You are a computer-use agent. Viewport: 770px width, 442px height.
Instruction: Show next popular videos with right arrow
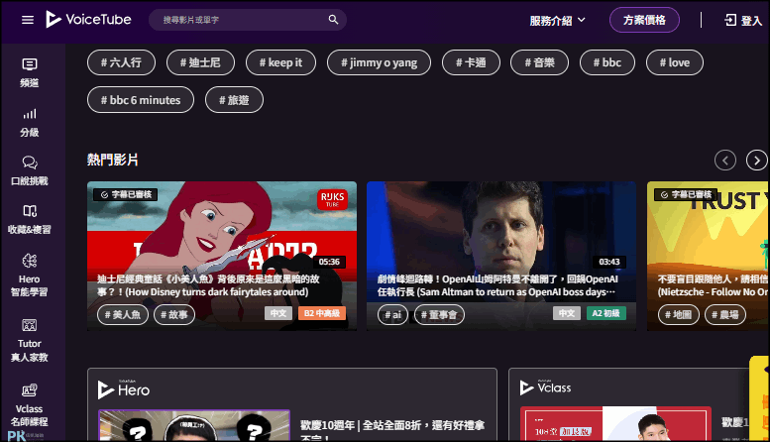(x=757, y=161)
